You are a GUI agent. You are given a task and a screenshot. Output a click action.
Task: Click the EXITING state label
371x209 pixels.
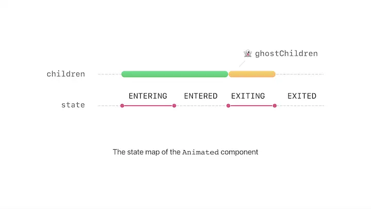coord(248,96)
